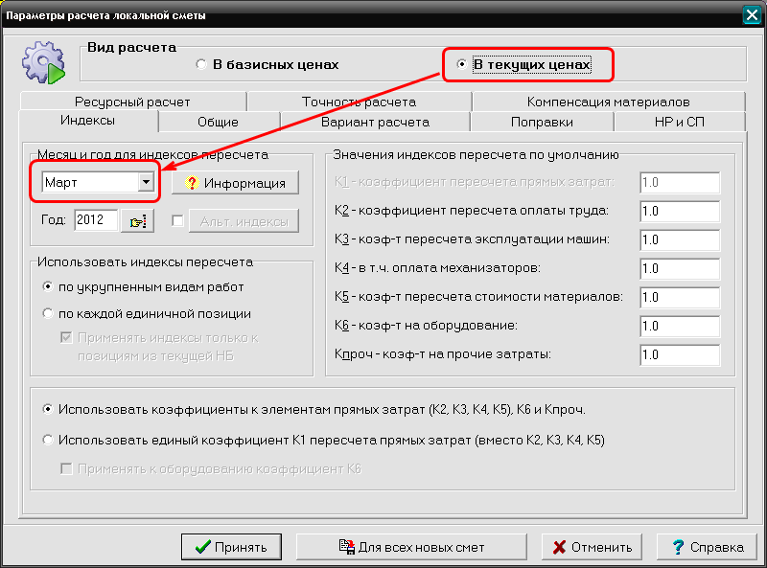767x568 pixels.
Task: Switch to the 'Индексы' tab
Action: [x=88, y=121]
